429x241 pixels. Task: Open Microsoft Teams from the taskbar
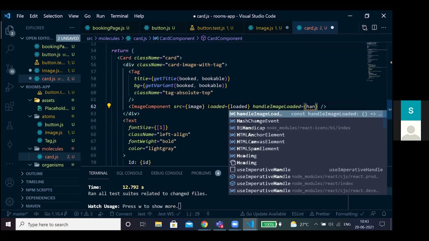tap(220, 224)
